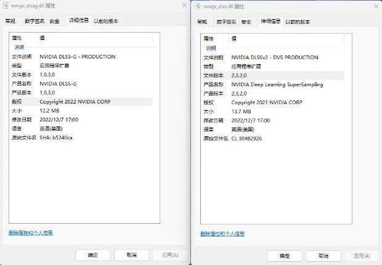Select 'NVIDIA Deep Learning SuperSampling' product name

point(277,84)
